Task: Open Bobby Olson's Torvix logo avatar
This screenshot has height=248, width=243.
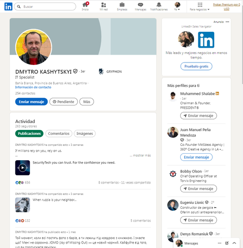Action: tap(173, 174)
